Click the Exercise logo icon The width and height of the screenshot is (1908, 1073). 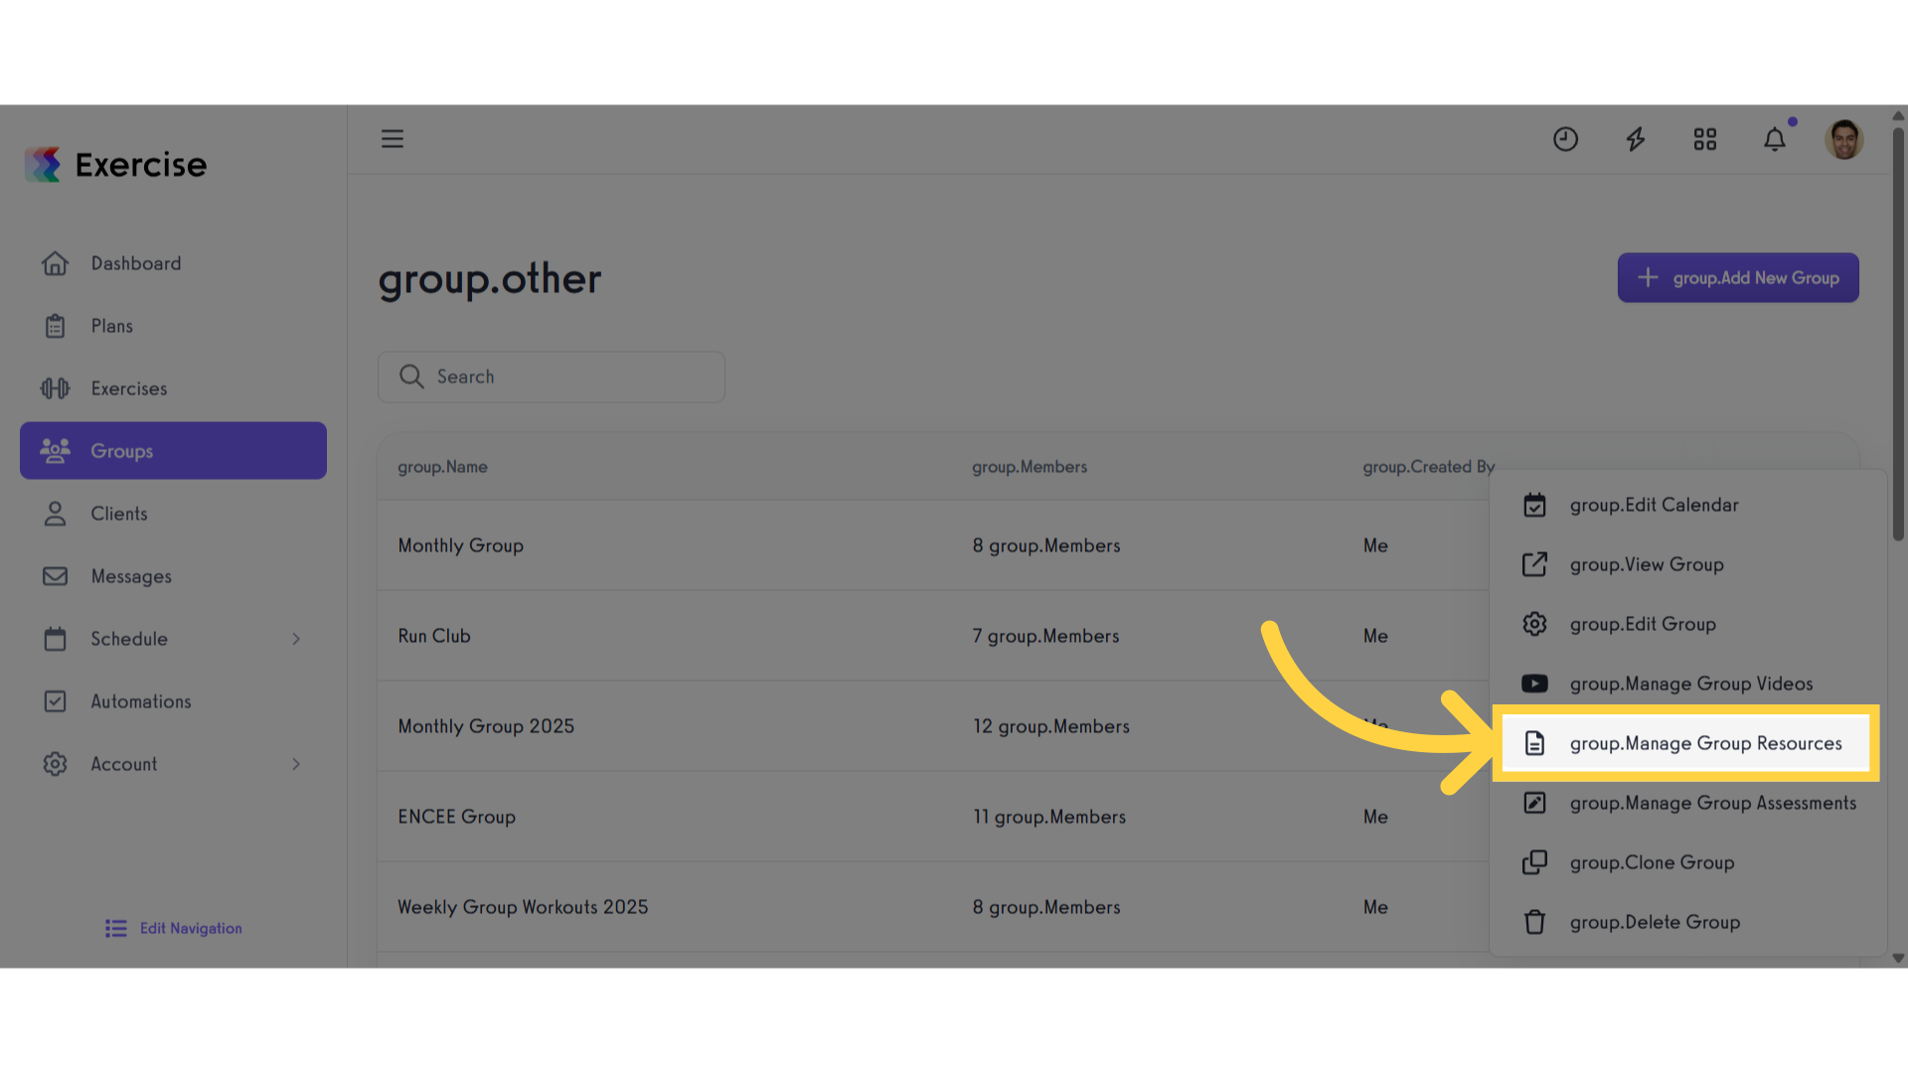click(x=44, y=165)
